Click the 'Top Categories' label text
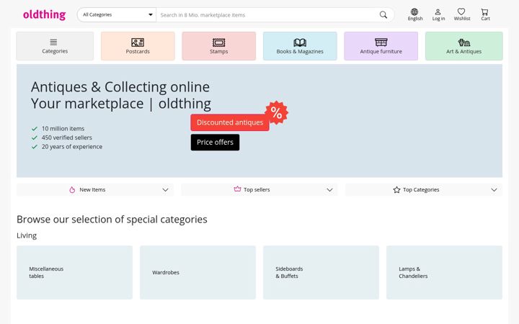The height and width of the screenshot is (324, 519). point(421,190)
